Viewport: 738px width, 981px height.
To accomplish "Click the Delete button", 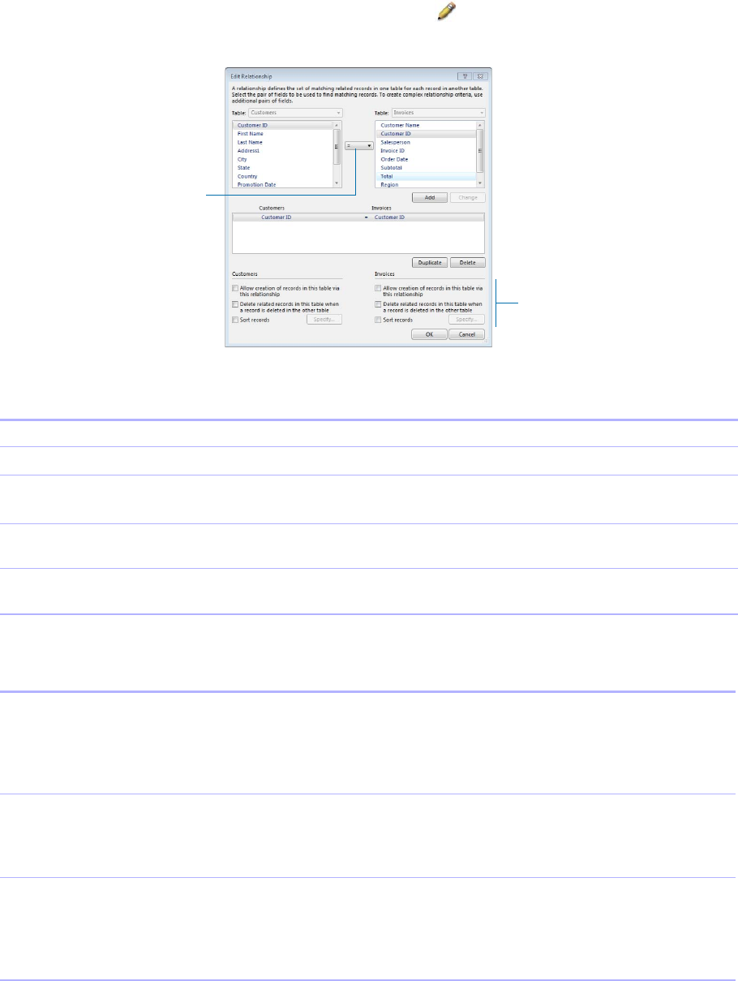I will 467,263.
